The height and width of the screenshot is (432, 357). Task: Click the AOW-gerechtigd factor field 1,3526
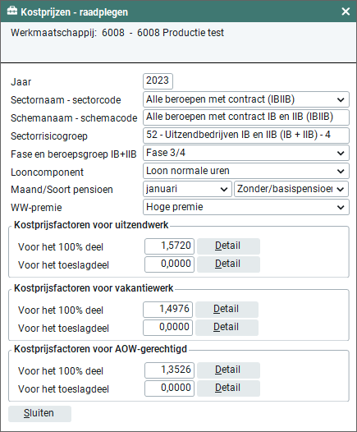[169, 370]
